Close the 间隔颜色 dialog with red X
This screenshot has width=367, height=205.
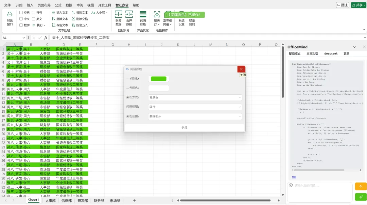coord(241,69)
